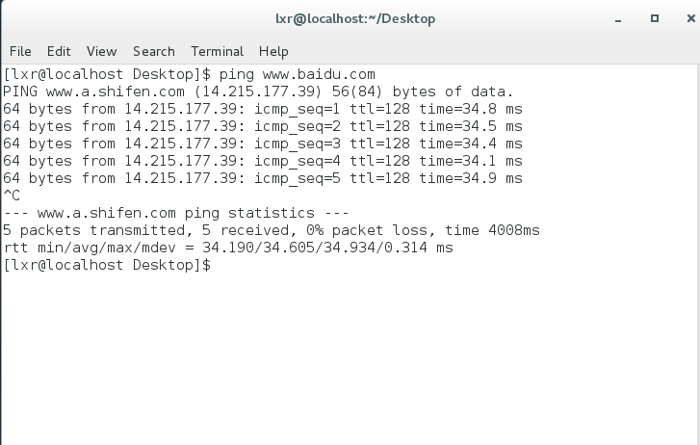The image size is (700, 445).
Task: Click the ping statistics separator line
Action: point(176,213)
